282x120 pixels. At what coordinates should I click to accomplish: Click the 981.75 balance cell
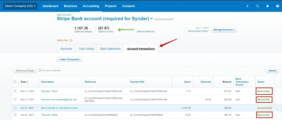(228, 115)
